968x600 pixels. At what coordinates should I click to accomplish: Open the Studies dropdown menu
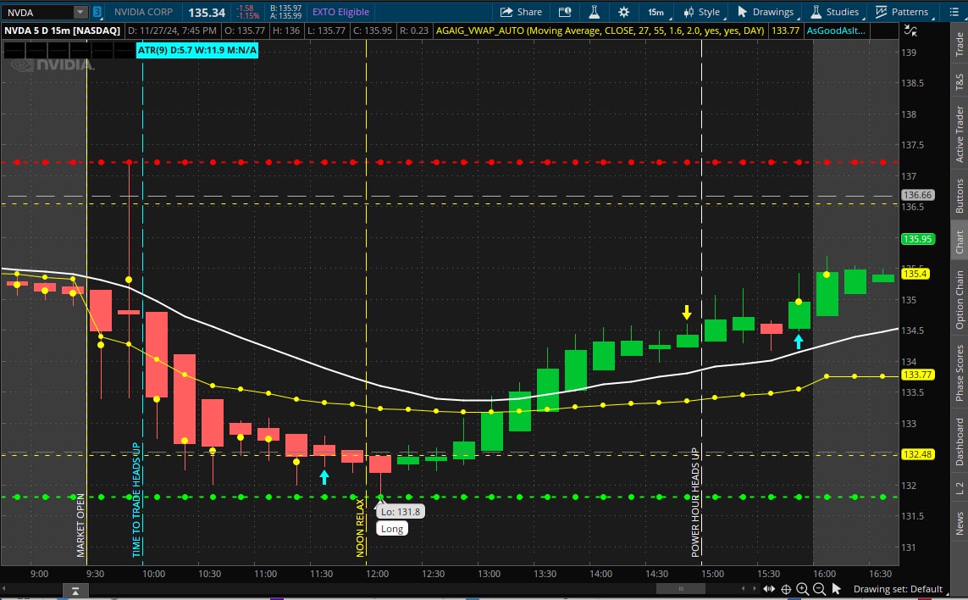tap(835, 12)
